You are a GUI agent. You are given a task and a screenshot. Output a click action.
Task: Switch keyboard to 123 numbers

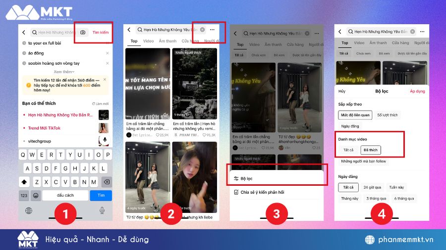[24, 195]
